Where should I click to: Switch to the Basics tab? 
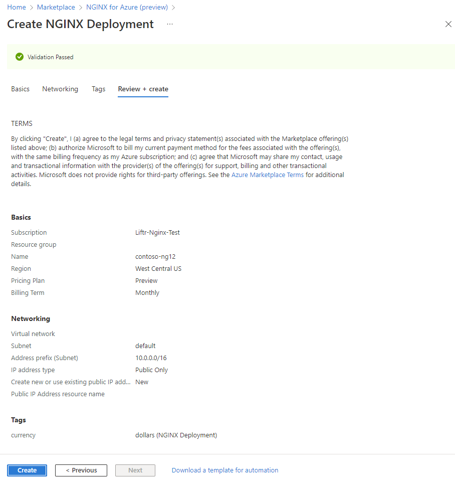click(21, 89)
